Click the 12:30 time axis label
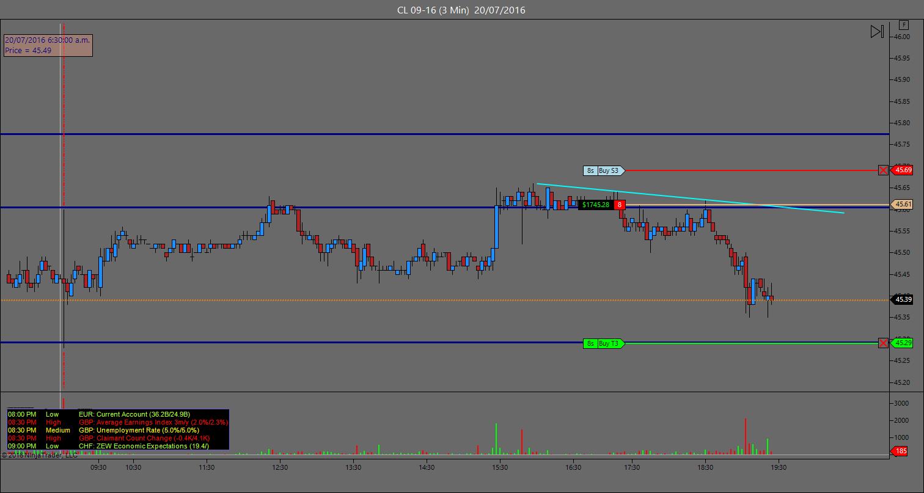 (x=280, y=467)
